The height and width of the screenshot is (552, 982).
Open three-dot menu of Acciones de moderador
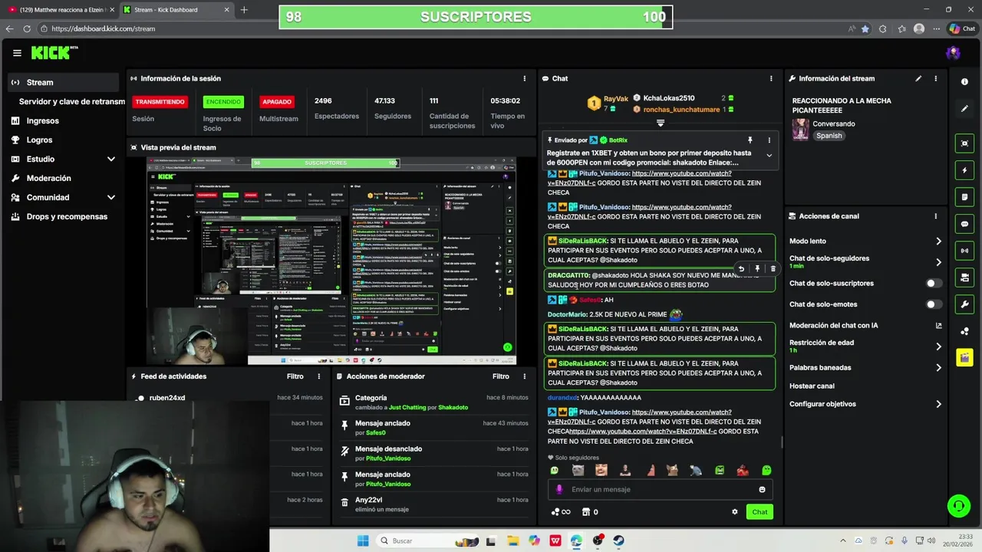pos(525,376)
